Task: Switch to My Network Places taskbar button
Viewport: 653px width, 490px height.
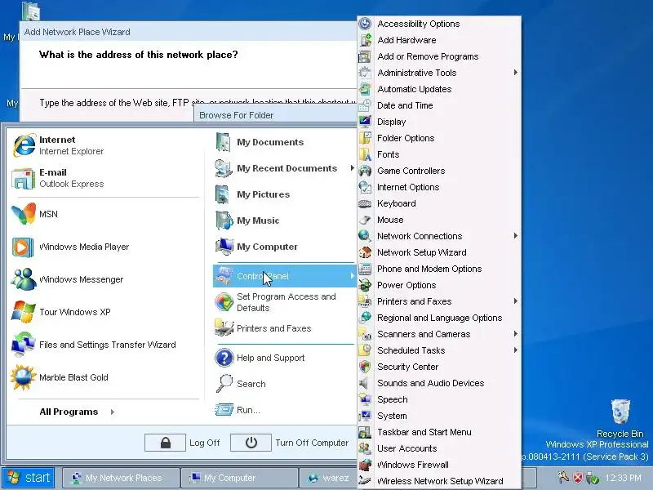Action: coord(121,478)
